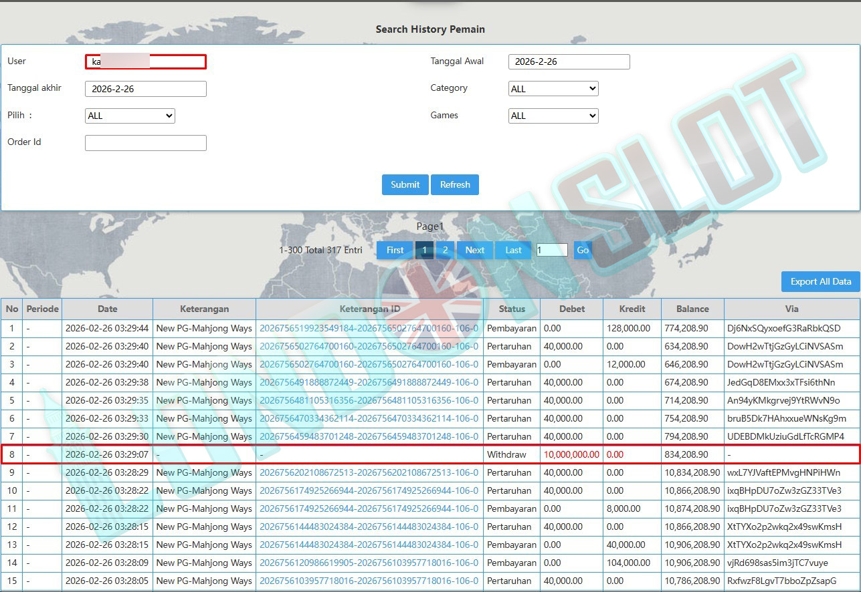Viewport: 861px width, 592px height.
Task: Expand the Games dropdown
Action: tap(553, 116)
